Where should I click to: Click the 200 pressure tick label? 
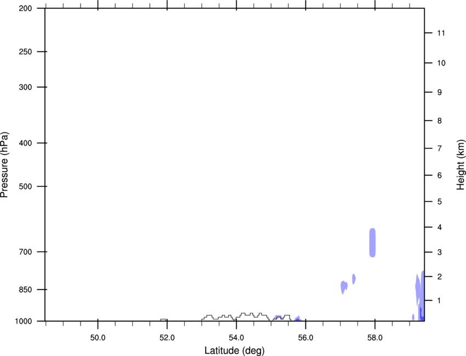(25, 8)
